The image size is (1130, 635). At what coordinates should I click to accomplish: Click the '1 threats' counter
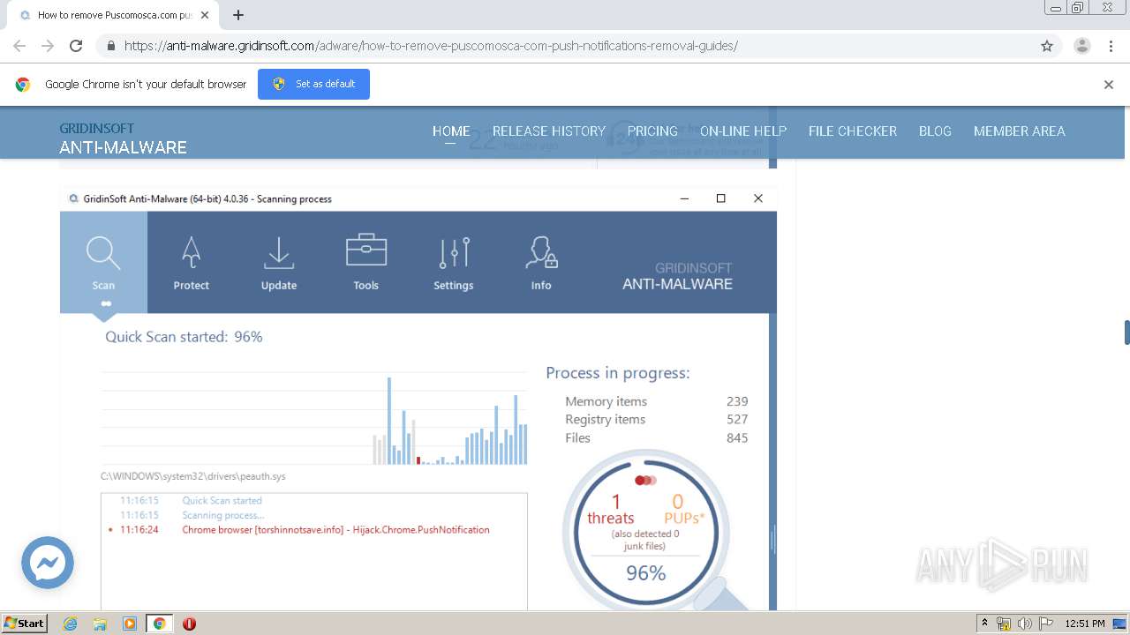point(611,510)
